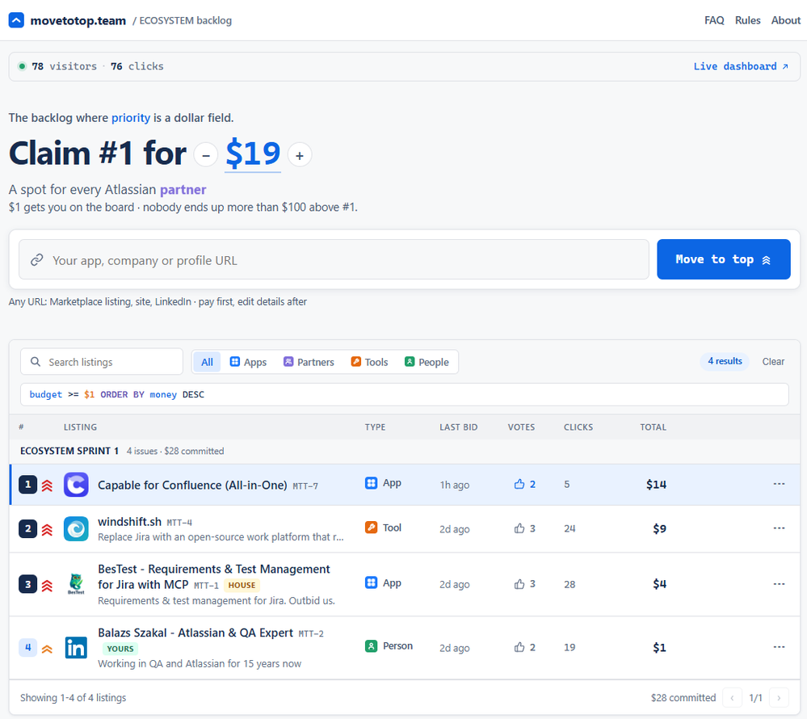Open the Rules page
807x719 pixels.
point(747,20)
